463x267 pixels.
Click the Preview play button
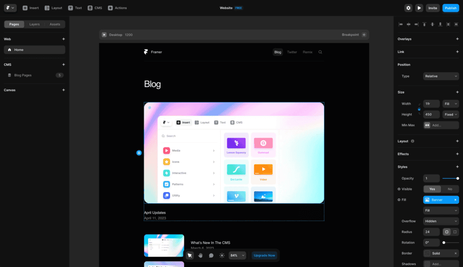pos(419,8)
